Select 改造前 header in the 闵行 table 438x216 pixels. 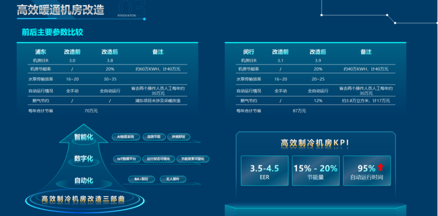click(x=281, y=52)
